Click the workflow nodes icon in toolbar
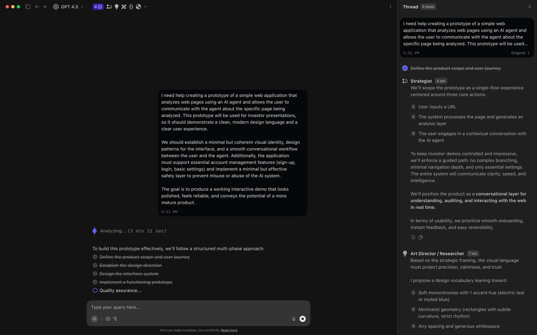 109,7
